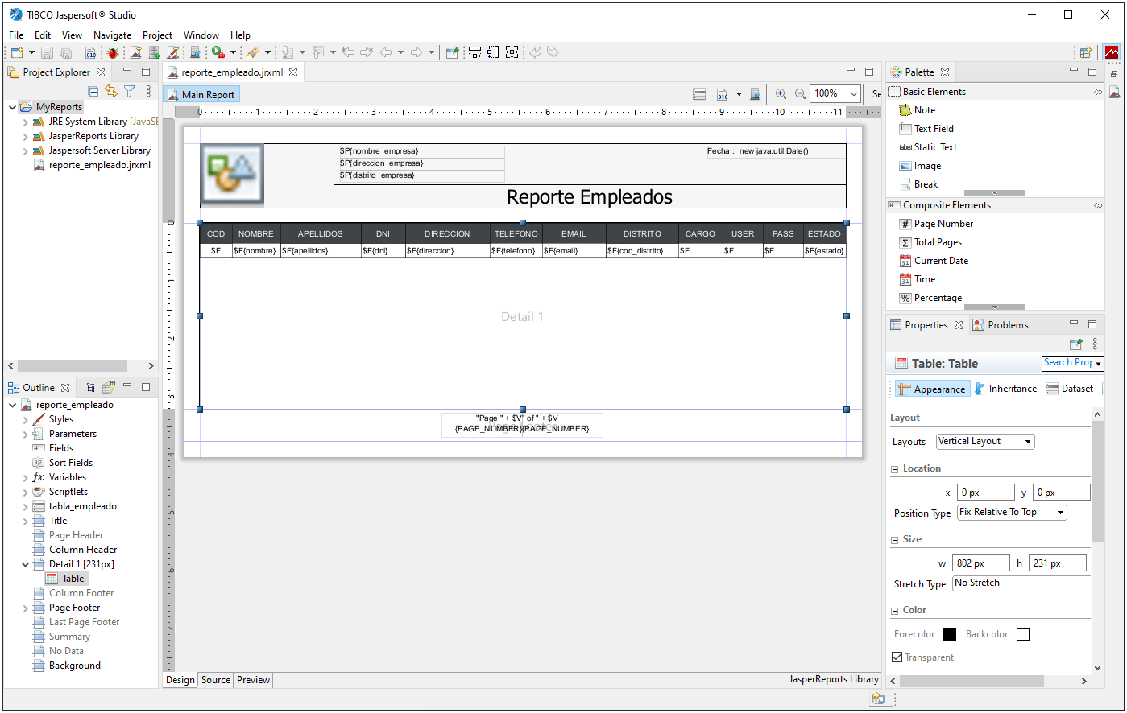
Task: Select tabla_empleado in the Outline
Action: (75, 506)
